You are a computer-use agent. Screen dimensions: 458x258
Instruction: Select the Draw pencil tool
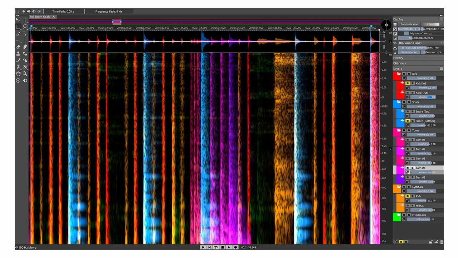[18, 60]
